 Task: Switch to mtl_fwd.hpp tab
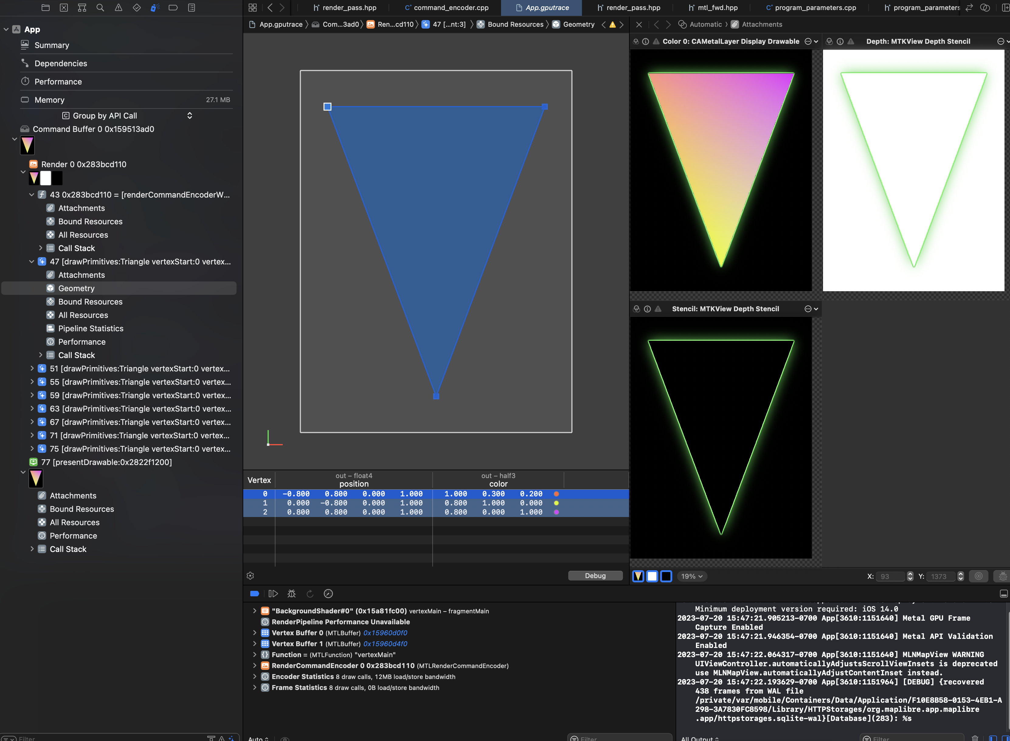tap(717, 8)
